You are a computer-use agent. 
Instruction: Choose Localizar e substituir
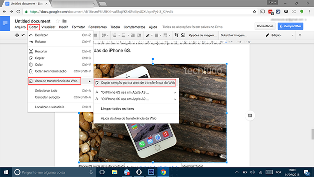point(60,107)
